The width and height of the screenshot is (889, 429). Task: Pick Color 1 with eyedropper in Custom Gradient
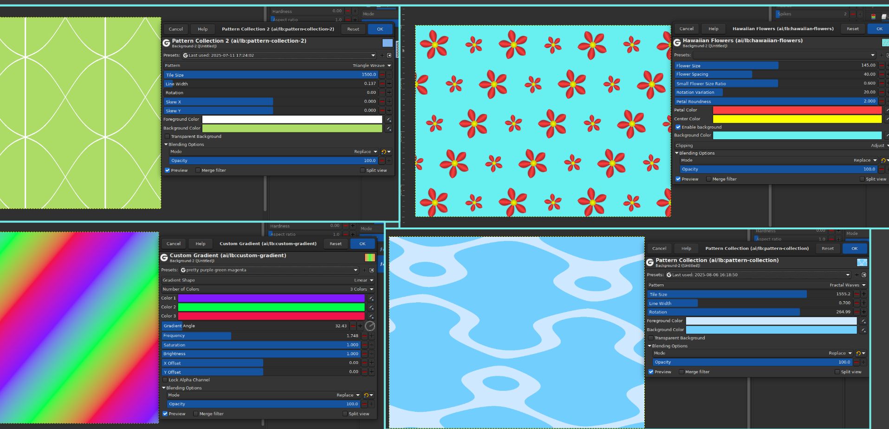[x=371, y=298]
